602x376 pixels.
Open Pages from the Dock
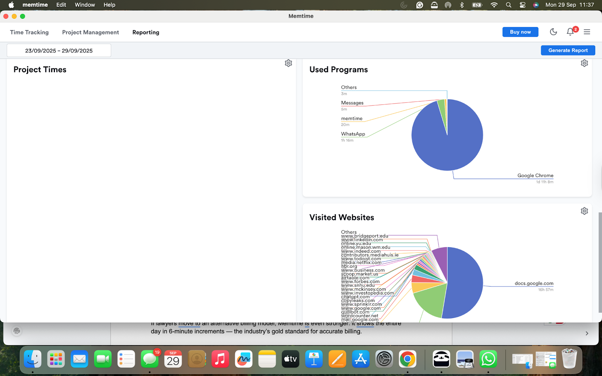pos(337,359)
